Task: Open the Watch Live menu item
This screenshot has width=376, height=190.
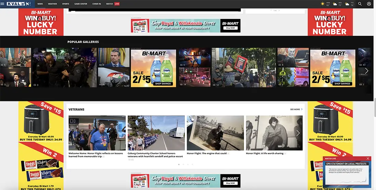Action: (113, 4)
